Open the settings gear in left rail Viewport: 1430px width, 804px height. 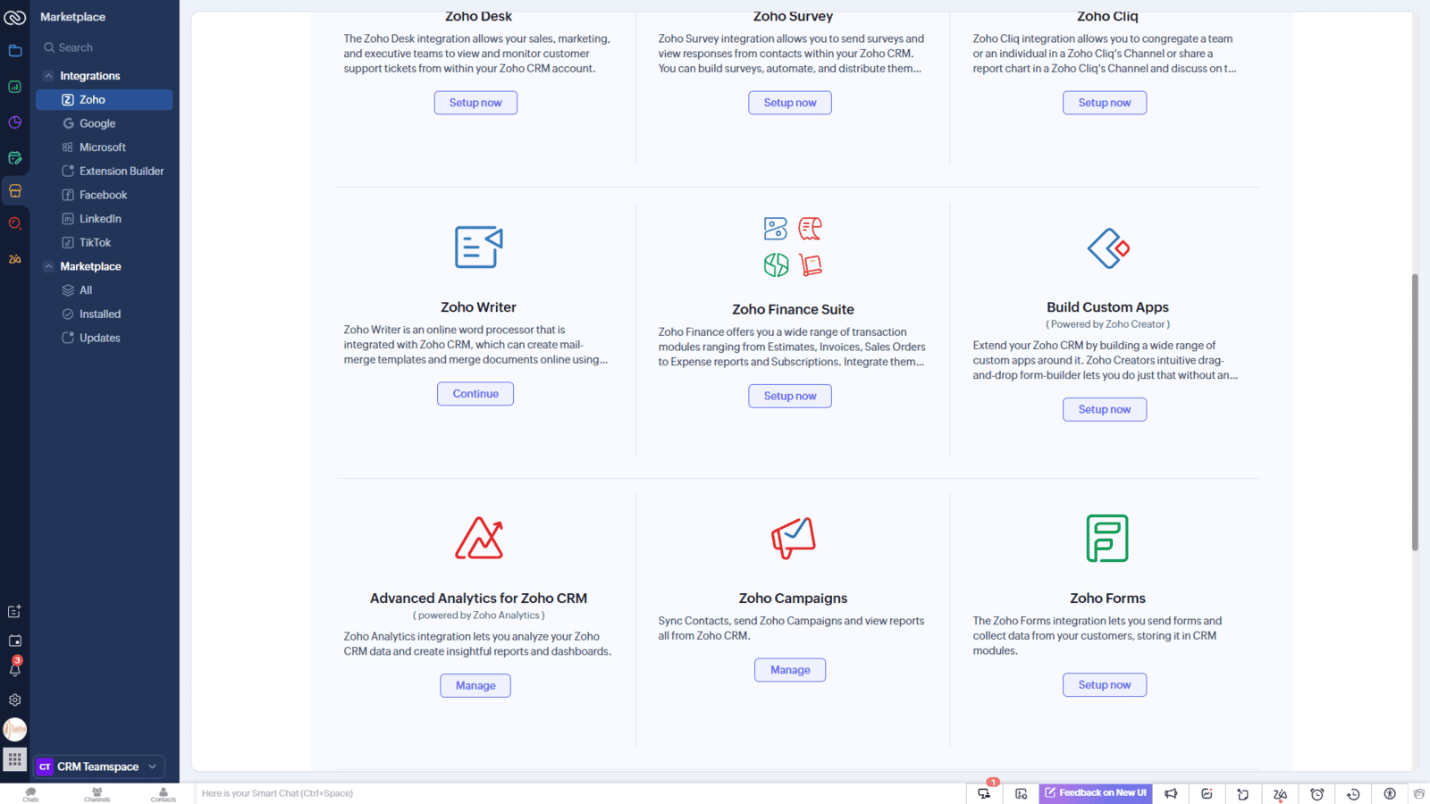point(14,700)
